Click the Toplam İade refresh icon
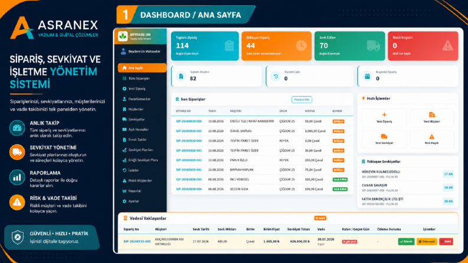468x263 pixels. [x=276, y=76]
